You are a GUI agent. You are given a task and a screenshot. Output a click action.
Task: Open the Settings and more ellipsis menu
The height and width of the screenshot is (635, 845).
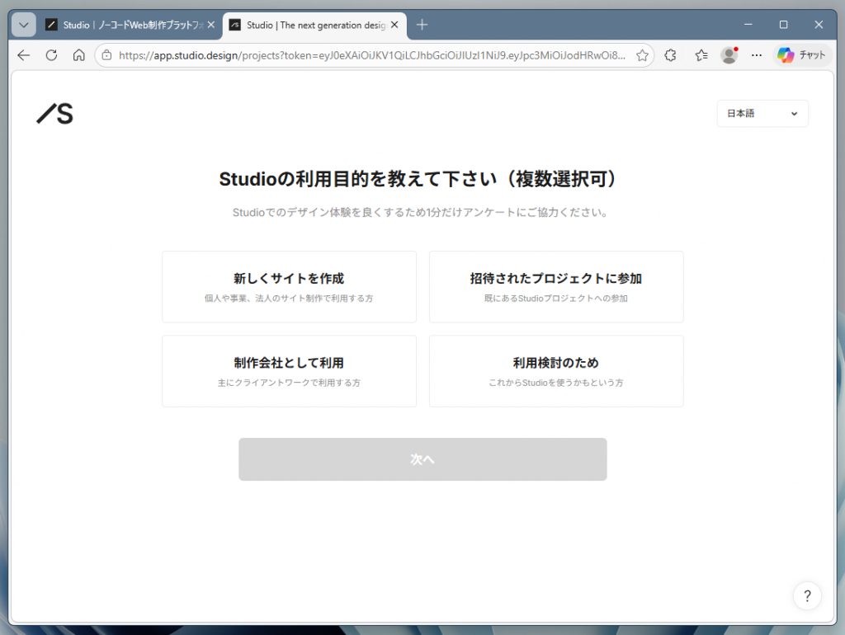pyautogui.click(x=757, y=55)
